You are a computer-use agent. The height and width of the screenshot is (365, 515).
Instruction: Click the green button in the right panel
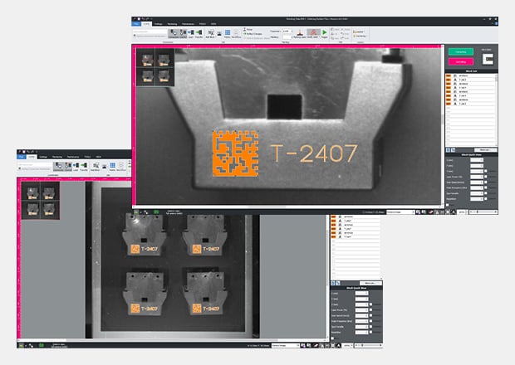point(459,52)
